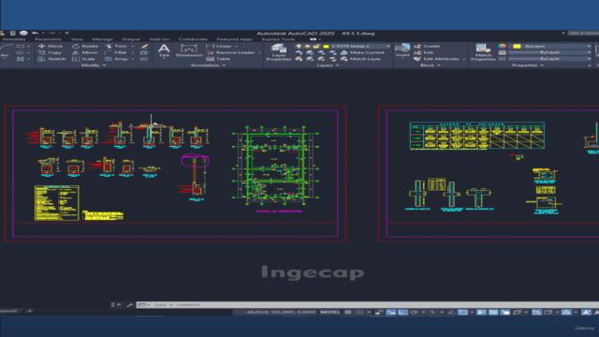Click the Arc draw tool
Screen dimensions: 599x337
point(5,51)
